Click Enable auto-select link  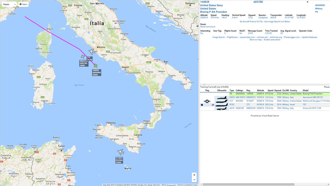tap(272, 40)
